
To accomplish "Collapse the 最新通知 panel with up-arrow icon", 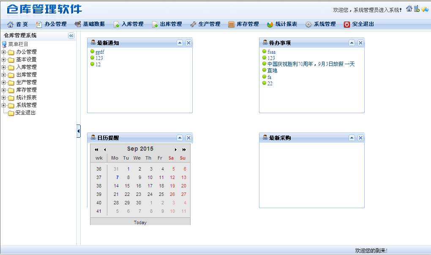I will [x=180, y=43].
